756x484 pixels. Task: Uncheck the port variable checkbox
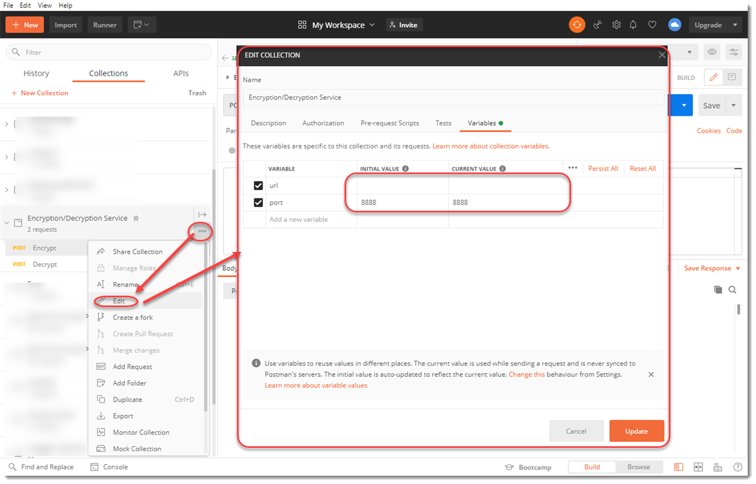(x=258, y=203)
